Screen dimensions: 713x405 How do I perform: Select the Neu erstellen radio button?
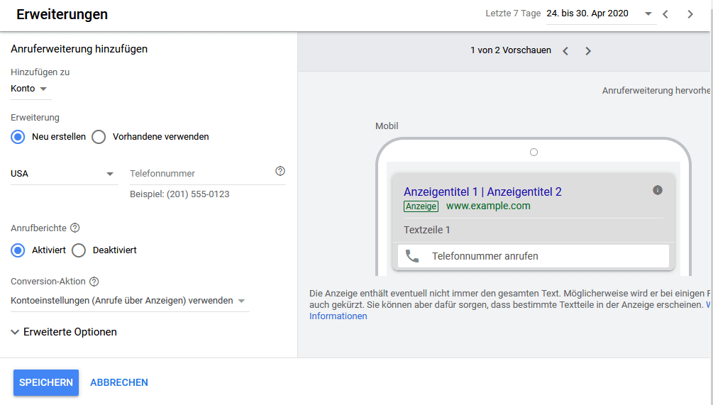pyautogui.click(x=18, y=137)
